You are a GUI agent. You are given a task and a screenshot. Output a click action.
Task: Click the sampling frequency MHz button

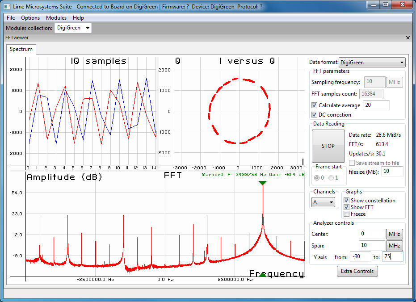coord(394,82)
